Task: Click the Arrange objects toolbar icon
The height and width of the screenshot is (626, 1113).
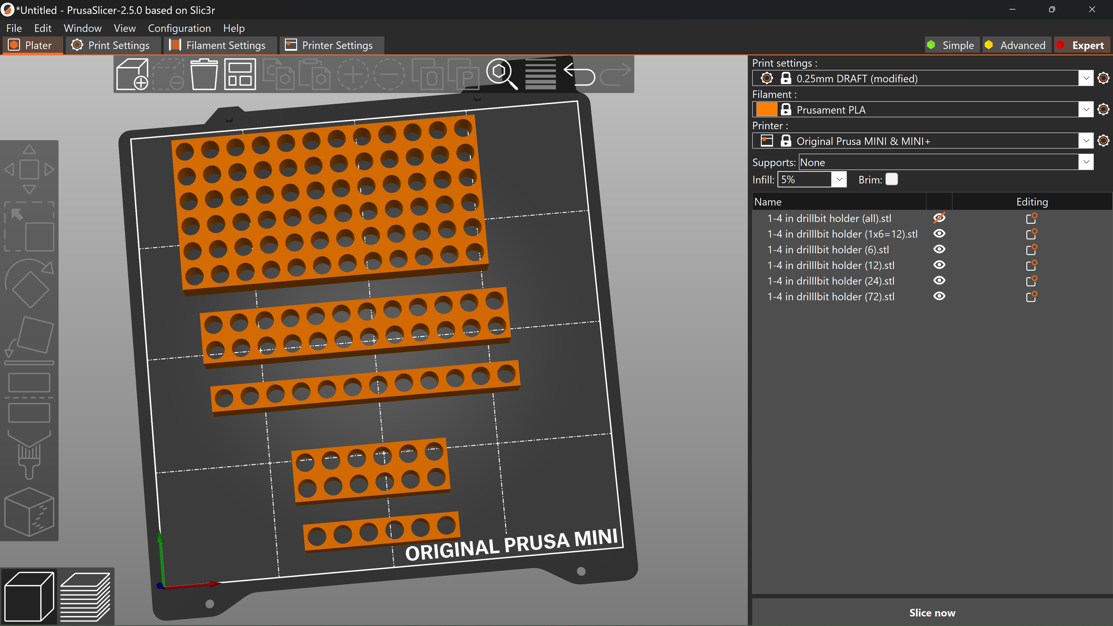Action: (x=240, y=74)
